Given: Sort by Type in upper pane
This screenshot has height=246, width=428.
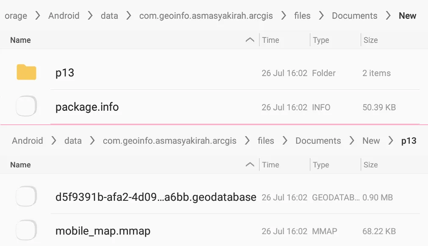Looking at the screenshot, I should pyautogui.click(x=321, y=40).
